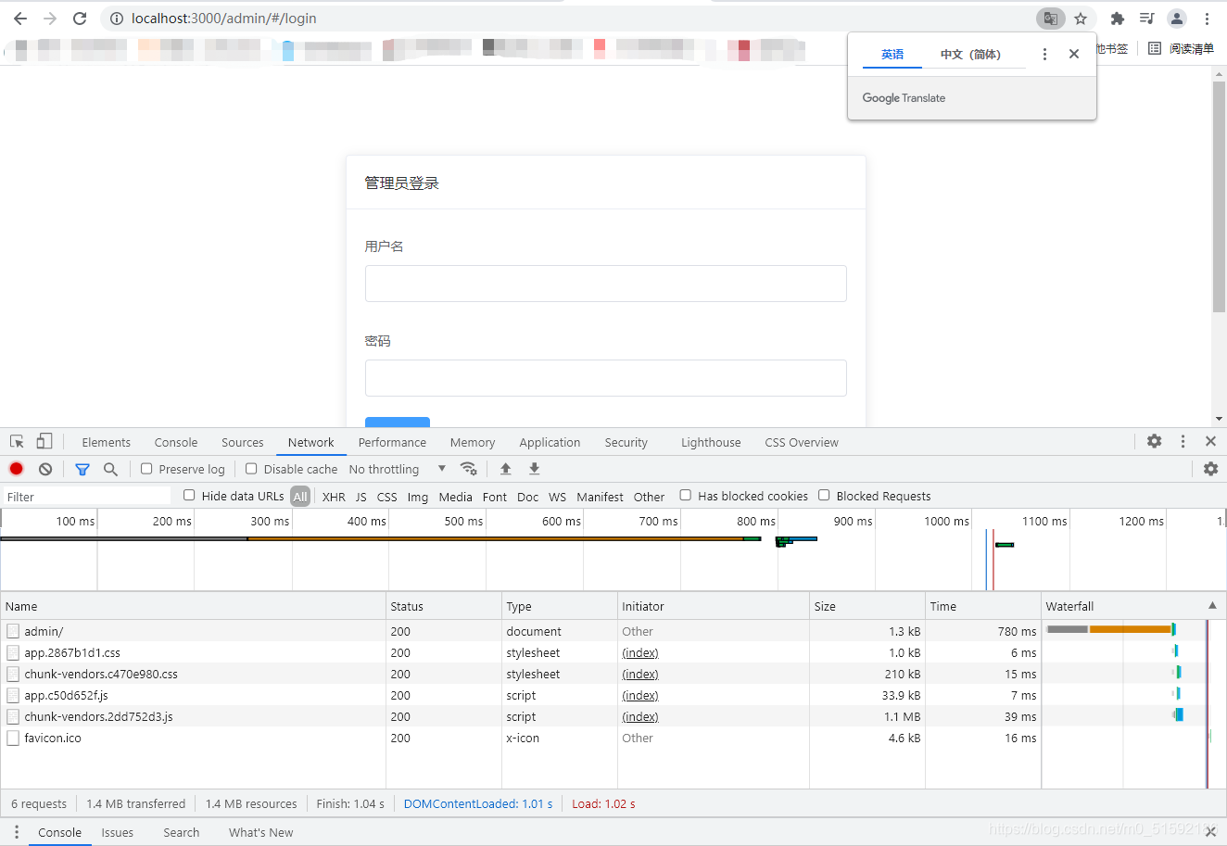1227x846 pixels.
Task: Switch to the Console tab in DevTools
Action: tap(176, 443)
